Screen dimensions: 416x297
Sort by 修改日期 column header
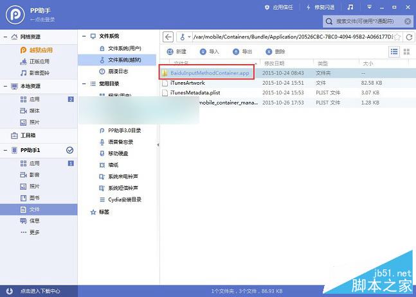click(275, 64)
